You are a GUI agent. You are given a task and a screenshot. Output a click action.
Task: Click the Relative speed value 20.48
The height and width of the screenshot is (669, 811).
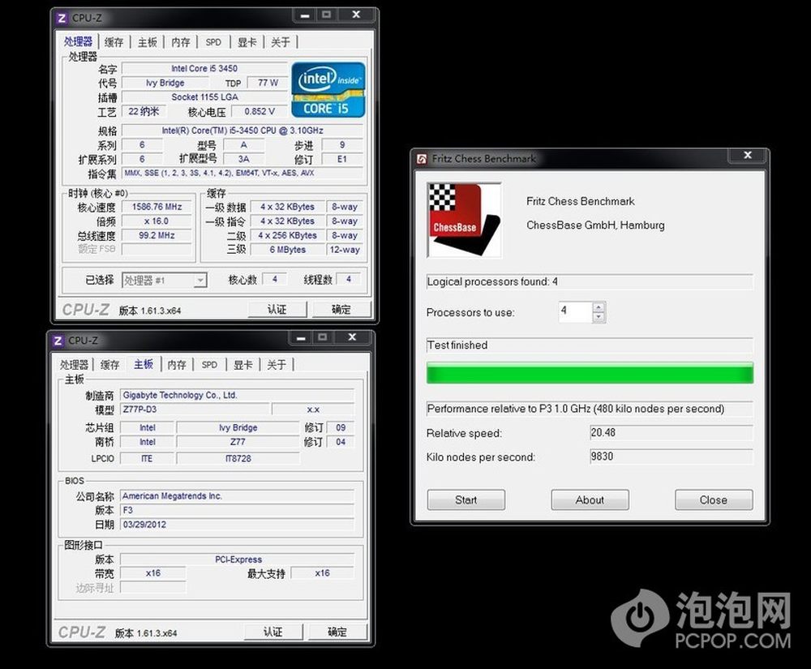coord(672,433)
